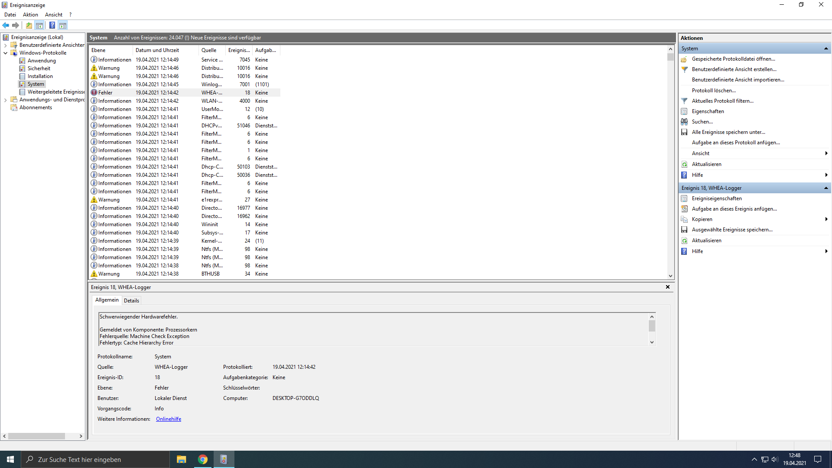Click the Aktualisieren icon under System actions

click(684, 164)
